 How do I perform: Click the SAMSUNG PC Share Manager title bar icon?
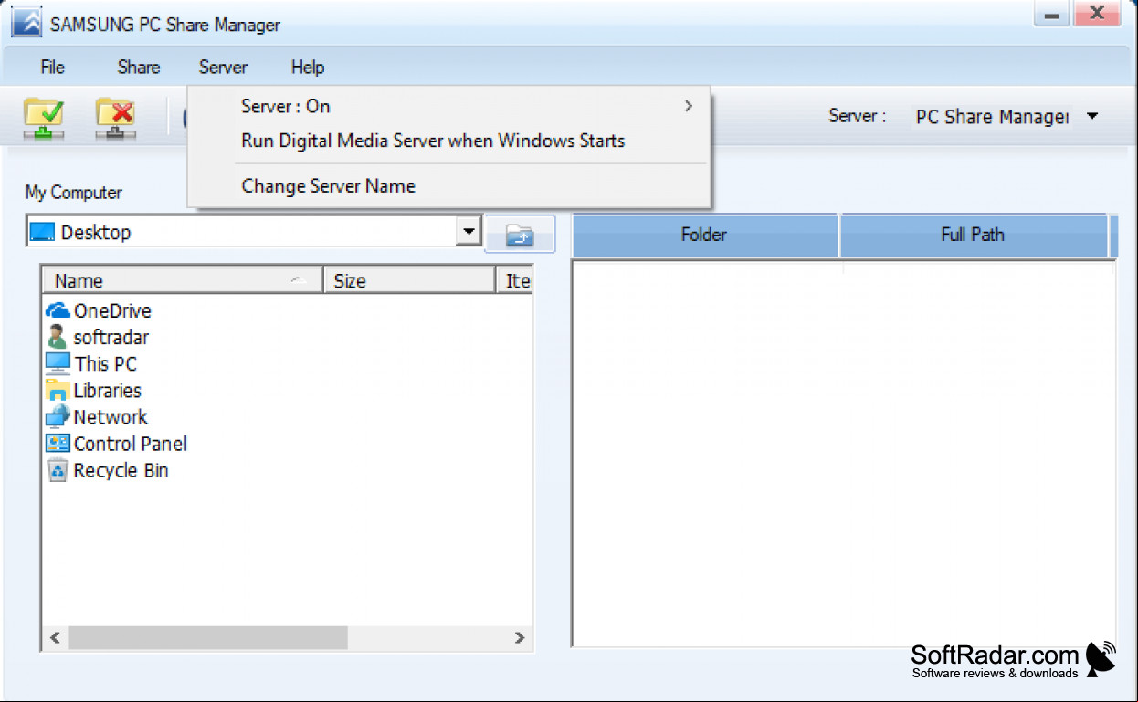coord(26,24)
